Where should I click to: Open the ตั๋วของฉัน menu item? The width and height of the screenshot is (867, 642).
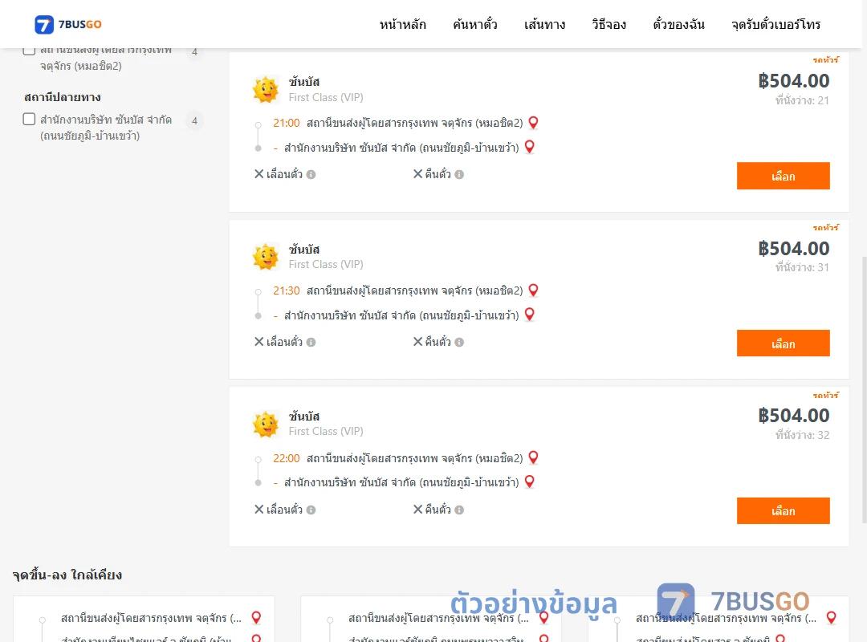point(678,24)
